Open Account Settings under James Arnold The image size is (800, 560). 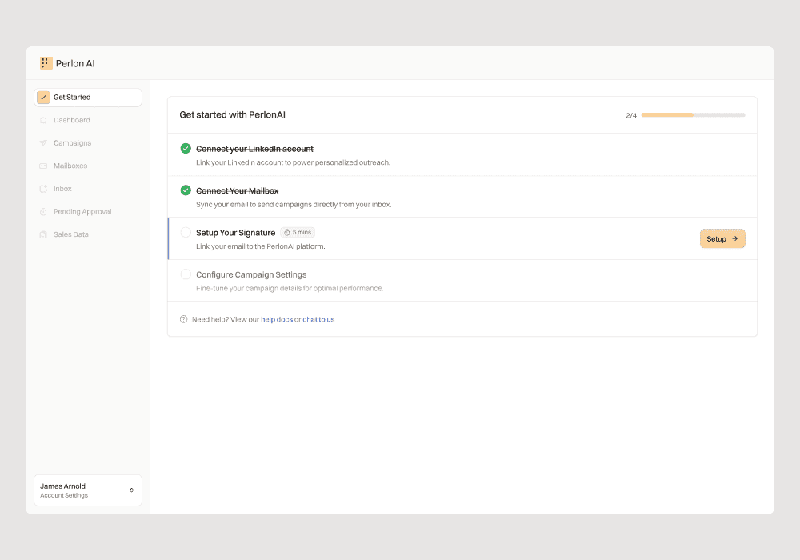(x=63, y=495)
